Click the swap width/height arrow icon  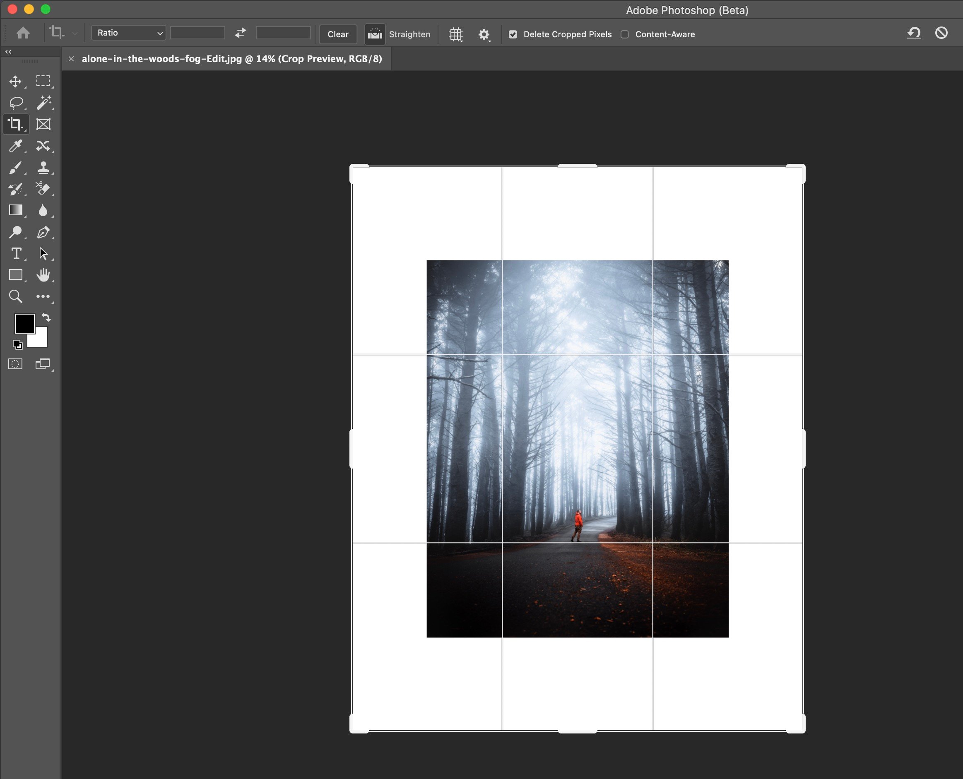(240, 34)
